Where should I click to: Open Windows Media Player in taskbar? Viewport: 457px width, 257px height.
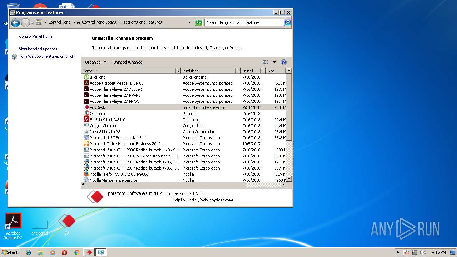click(x=52, y=252)
